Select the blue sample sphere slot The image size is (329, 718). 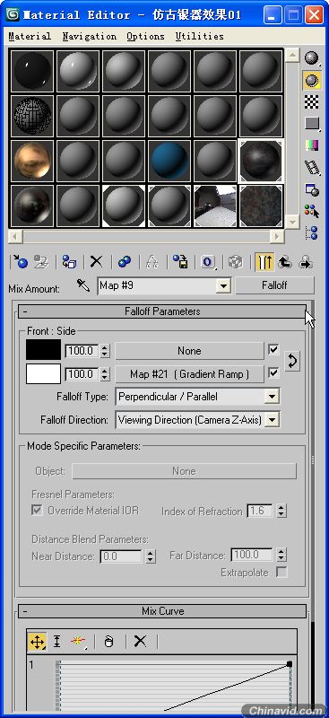169,161
